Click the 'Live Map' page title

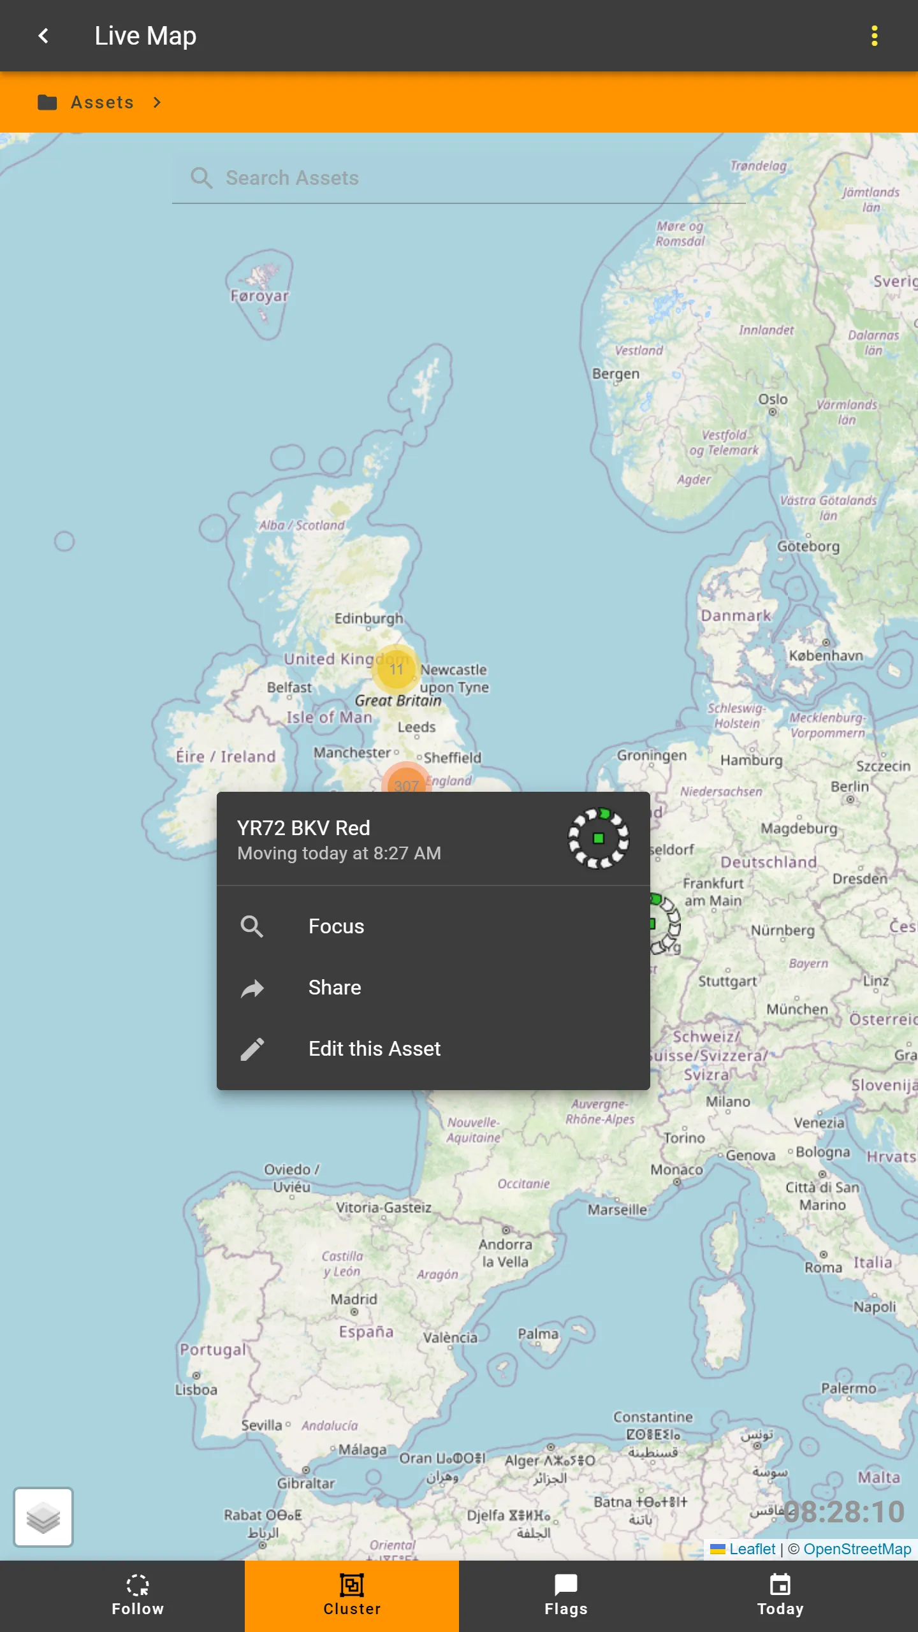(145, 36)
